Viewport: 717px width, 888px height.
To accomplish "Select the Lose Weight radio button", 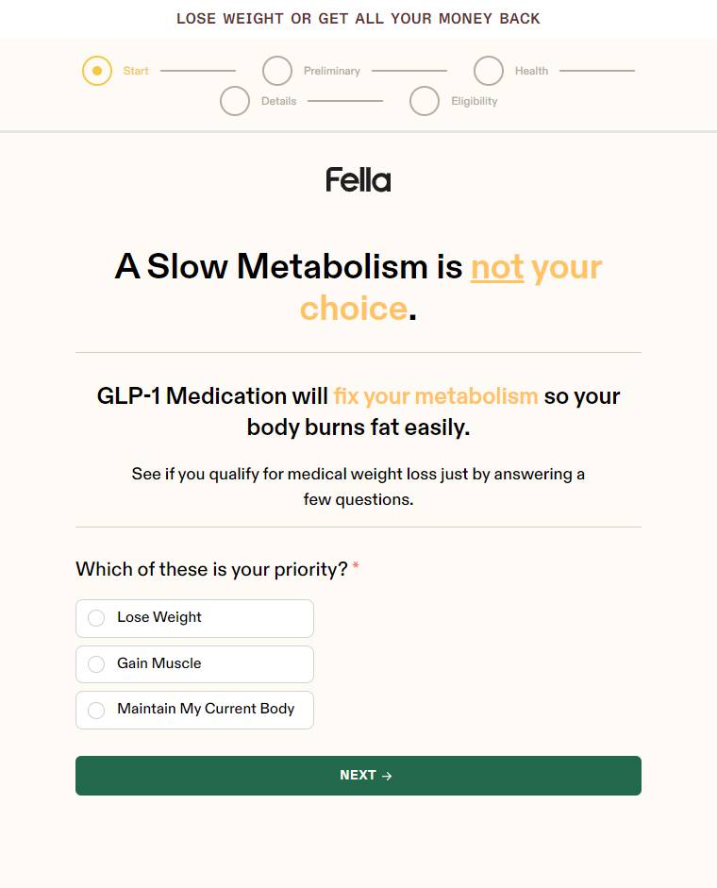I will coord(96,618).
